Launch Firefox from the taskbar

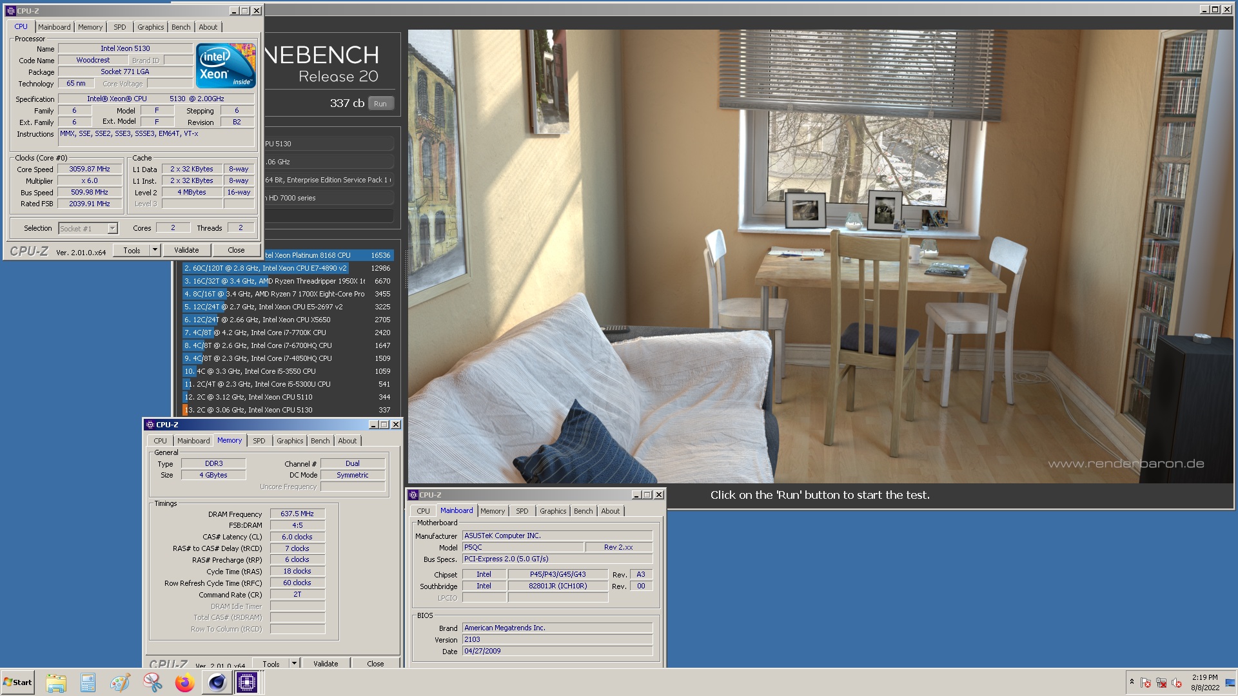coord(184,682)
